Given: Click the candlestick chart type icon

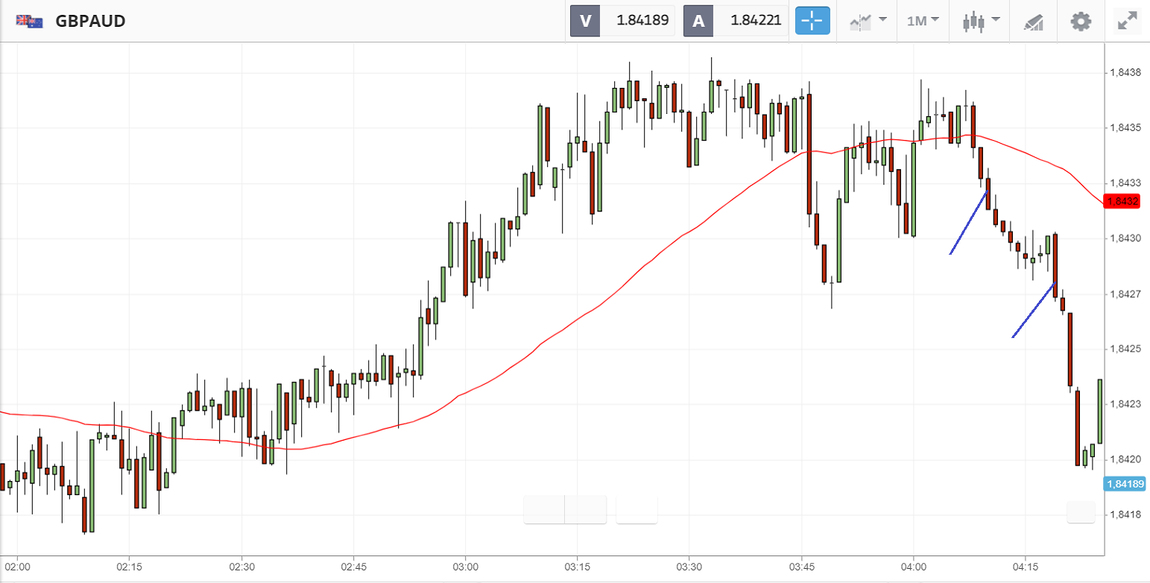Looking at the screenshot, I should click(x=973, y=21).
